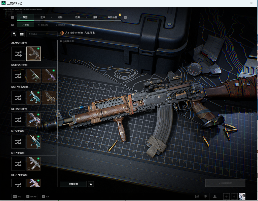Screen dimensions: 258x201
Task: Click the Q key hint beside the tab bar
Action: pos(13,17)
